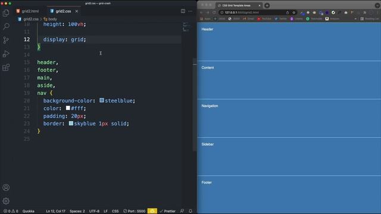Open the Accounts menu icon

click(x=6, y=188)
